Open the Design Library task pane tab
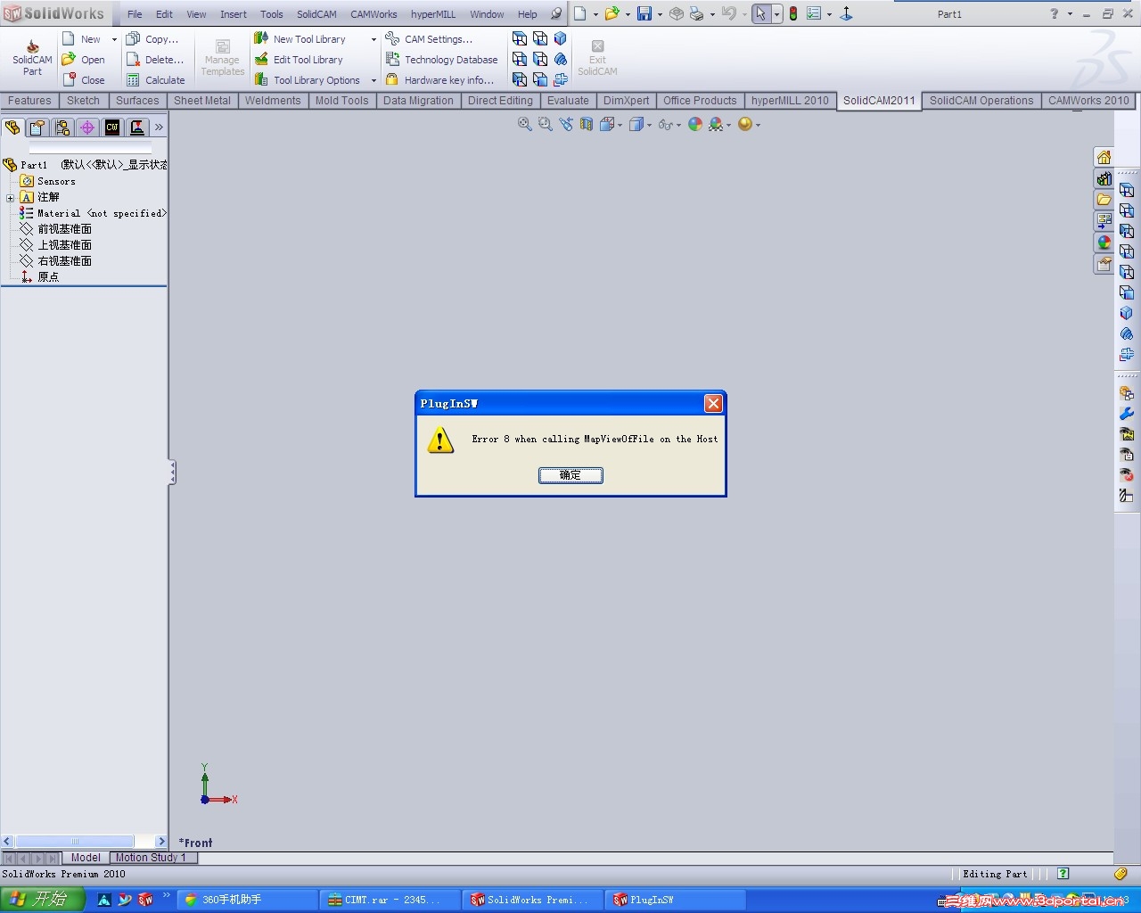The image size is (1141, 913). pos(1104,178)
